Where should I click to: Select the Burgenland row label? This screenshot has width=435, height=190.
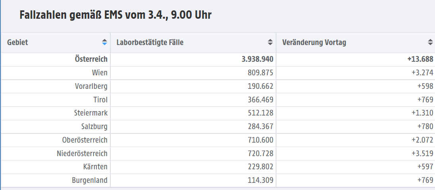coord(90,180)
